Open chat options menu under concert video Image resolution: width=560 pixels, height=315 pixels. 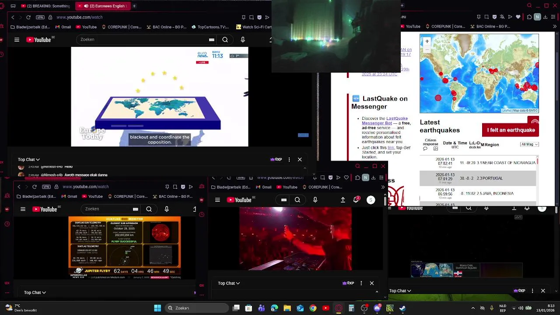tap(361, 283)
